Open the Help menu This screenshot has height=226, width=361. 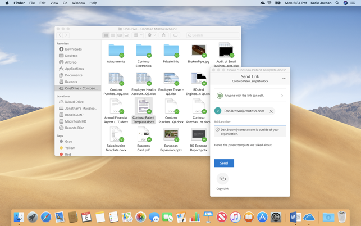pyautogui.click(x=93, y=3)
